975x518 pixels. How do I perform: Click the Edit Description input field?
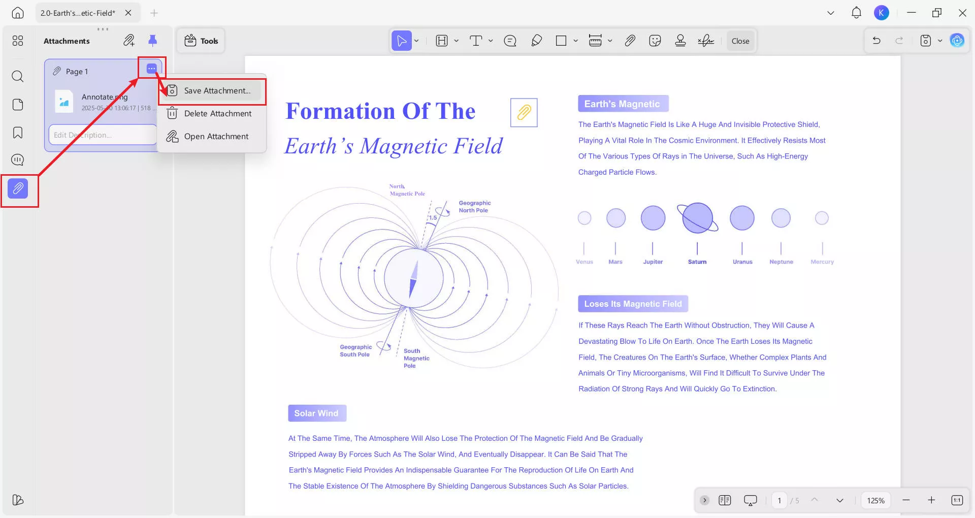[x=102, y=135]
